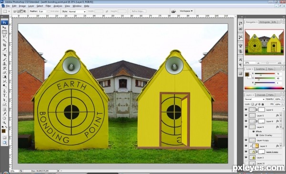Screen dimensions: 286x174
Task: Select the Clone Stamp tool
Action: (4, 64)
